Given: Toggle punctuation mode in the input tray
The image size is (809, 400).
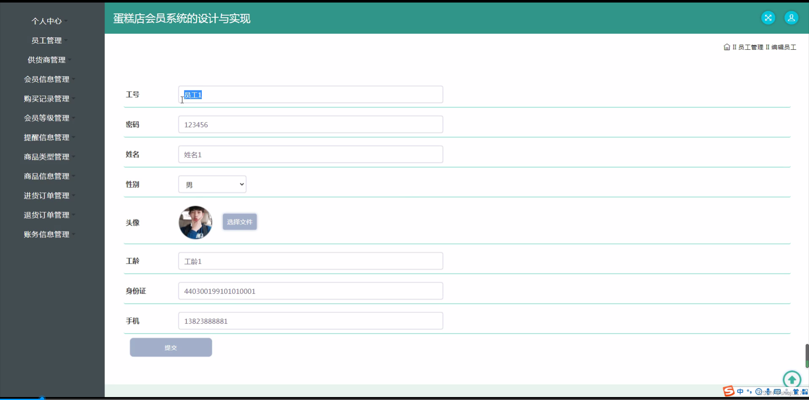Looking at the screenshot, I should 749,392.
